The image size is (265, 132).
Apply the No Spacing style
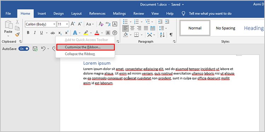pyautogui.click(x=225, y=28)
